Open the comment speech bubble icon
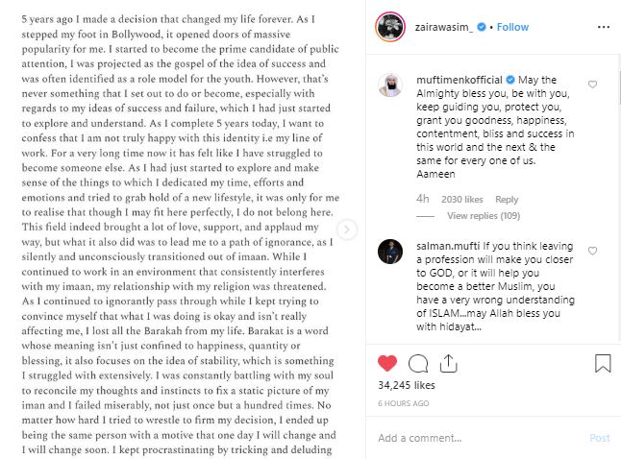 [418, 363]
